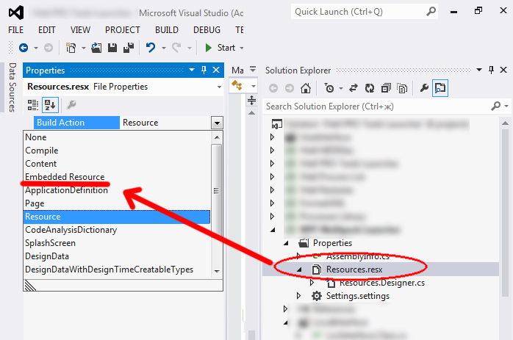Open the EDIT menu
The image size is (513, 340).
click(x=47, y=30)
